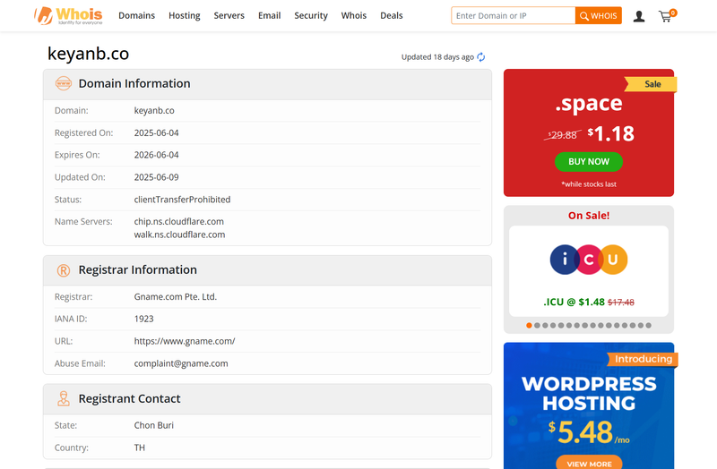Click the orange WHOIS search button
717x469 pixels.
pos(599,15)
